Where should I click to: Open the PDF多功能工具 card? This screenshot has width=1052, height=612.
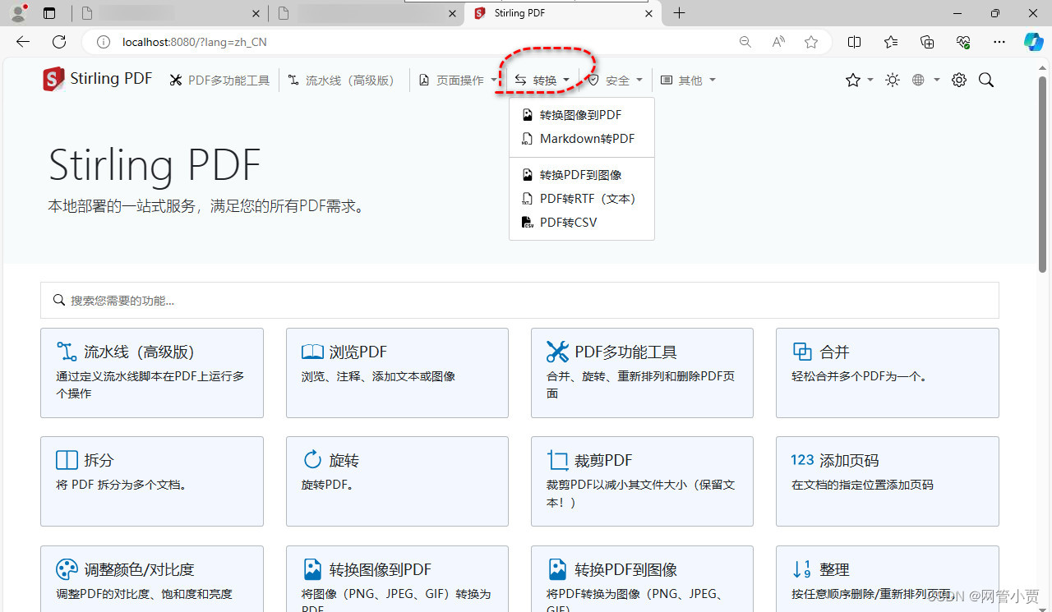pyautogui.click(x=642, y=373)
